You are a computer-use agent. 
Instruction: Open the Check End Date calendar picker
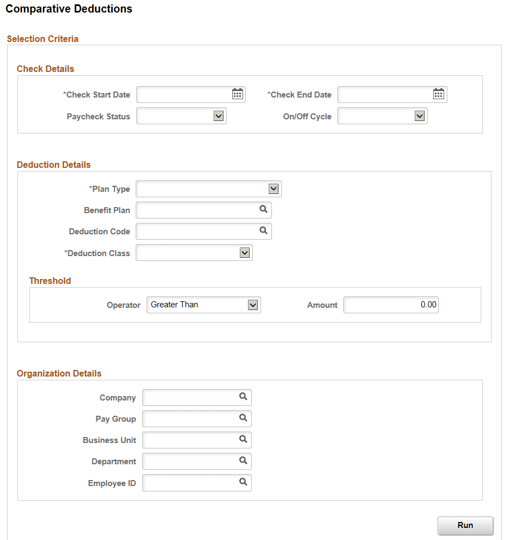point(439,94)
